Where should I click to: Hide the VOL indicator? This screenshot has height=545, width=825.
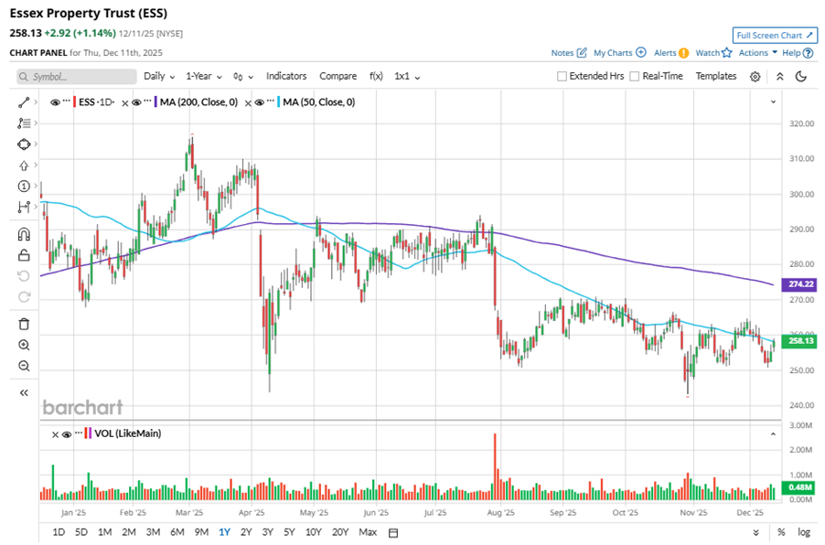67,434
